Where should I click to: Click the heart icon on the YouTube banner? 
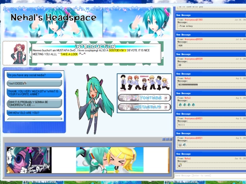(166, 98)
